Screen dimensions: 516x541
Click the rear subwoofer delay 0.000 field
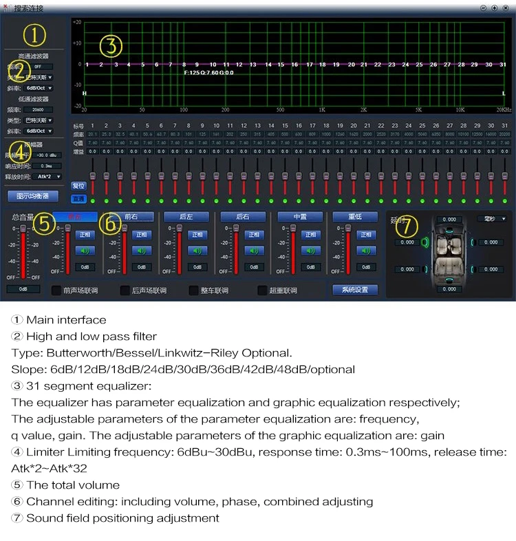(449, 289)
